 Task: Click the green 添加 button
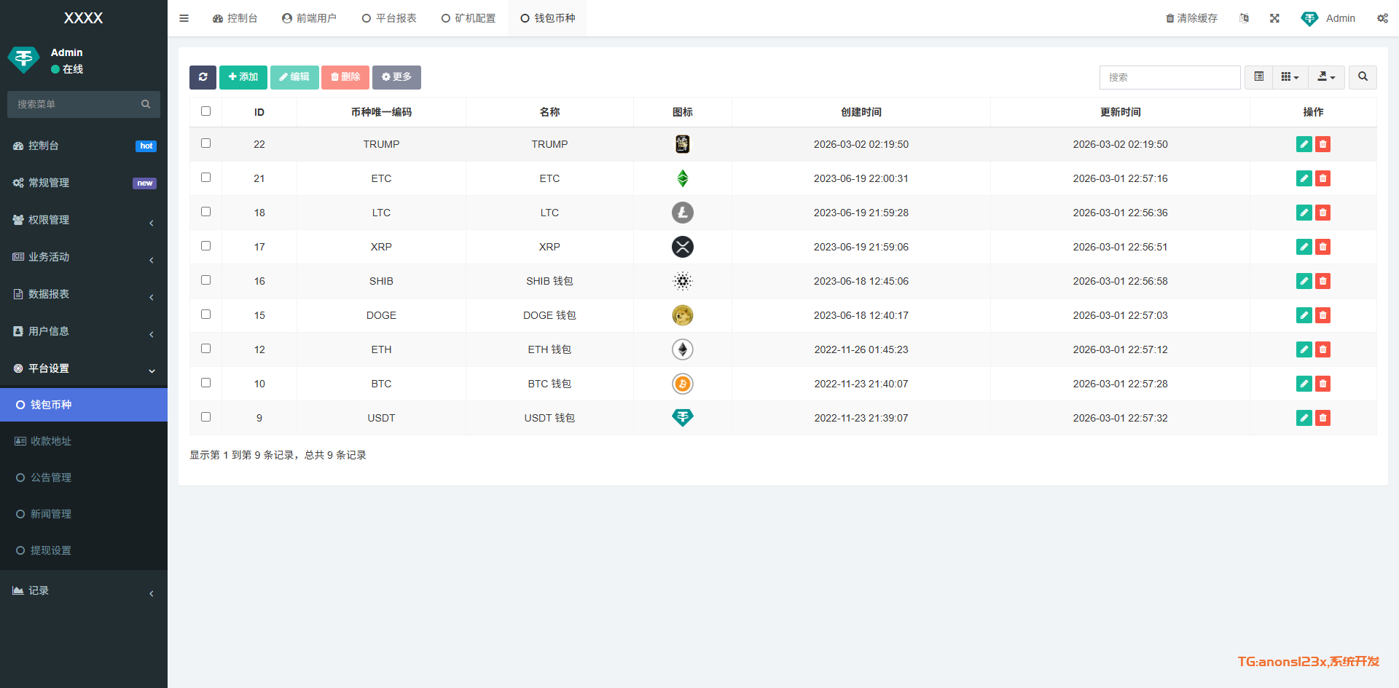pos(243,77)
